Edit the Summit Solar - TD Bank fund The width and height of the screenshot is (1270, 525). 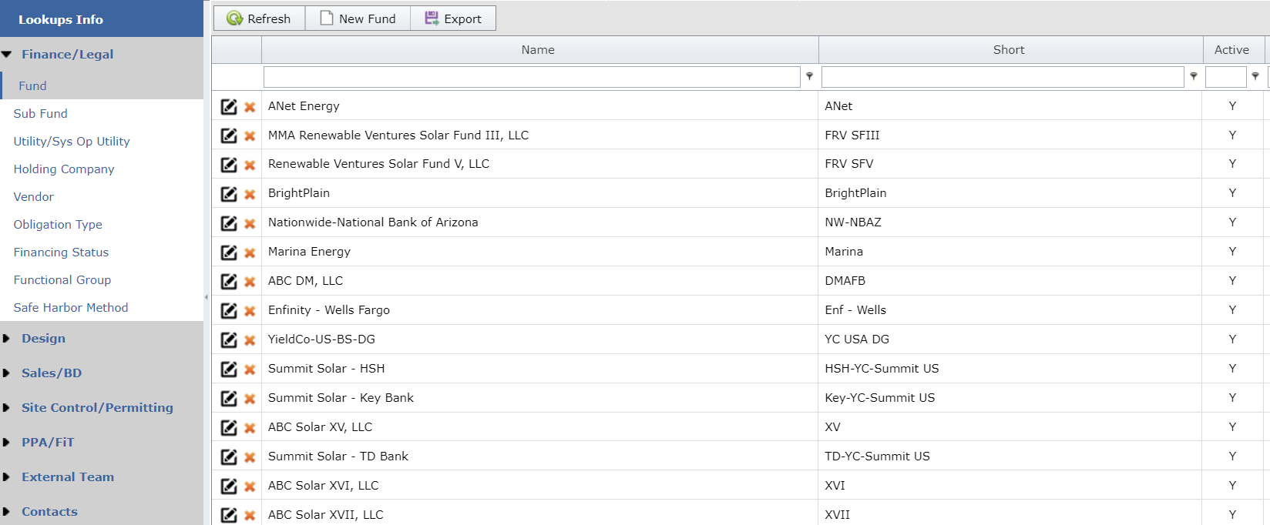pos(229,457)
